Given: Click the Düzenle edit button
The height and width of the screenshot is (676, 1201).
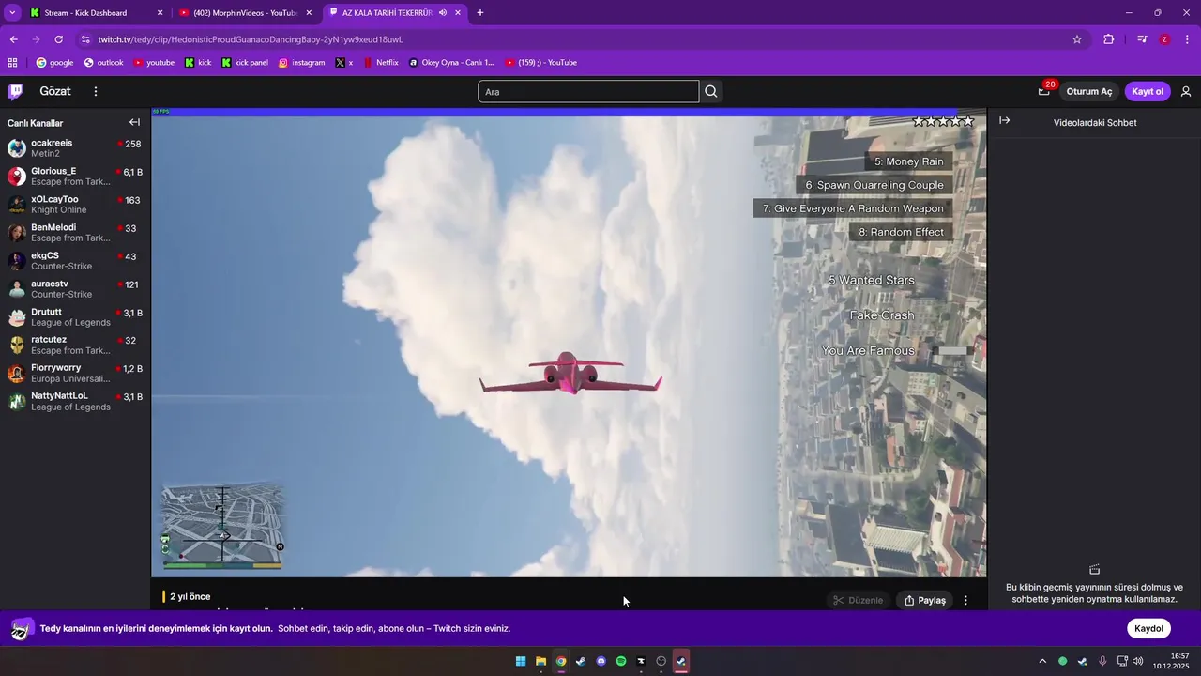Looking at the screenshot, I should click(859, 600).
